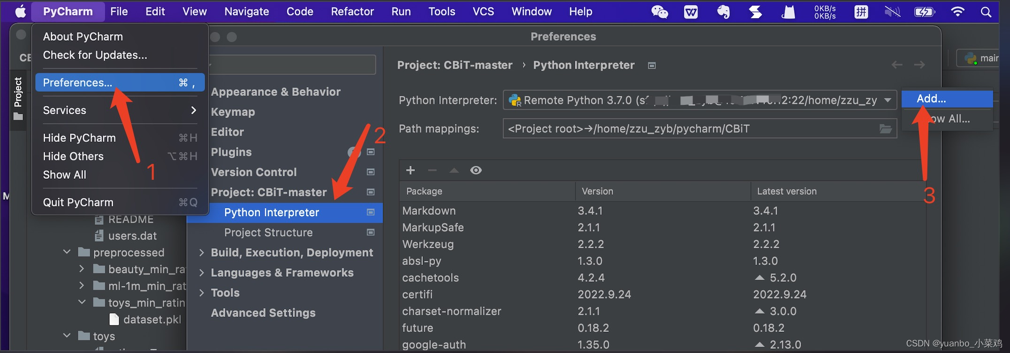The image size is (1010, 353).
Task: Select the Markdown package row
Action: [x=663, y=211]
